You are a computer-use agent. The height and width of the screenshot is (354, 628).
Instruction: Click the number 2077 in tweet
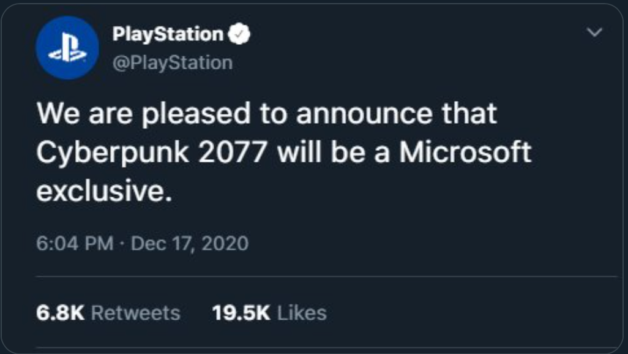(233, 153)
